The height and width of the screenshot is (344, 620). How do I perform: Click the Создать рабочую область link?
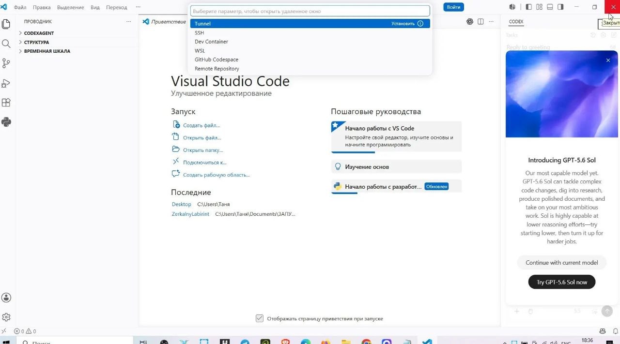tap(216, 175)
